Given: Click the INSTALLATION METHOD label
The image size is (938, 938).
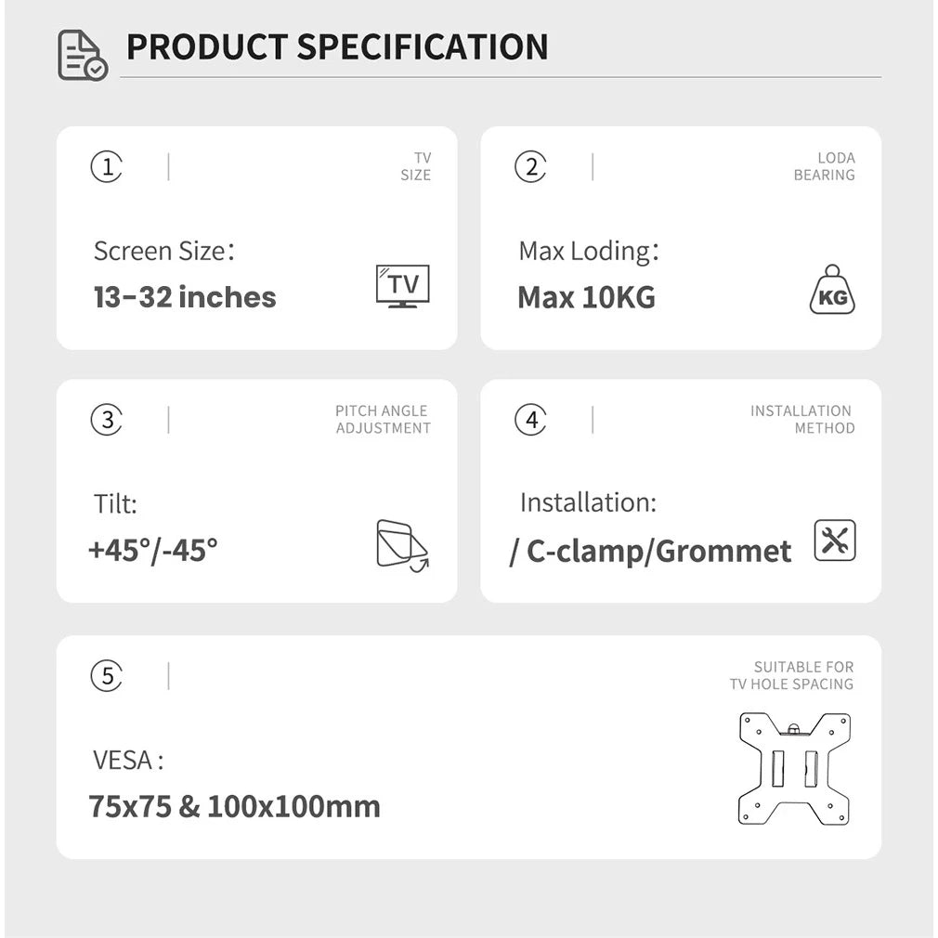Looking at the screenshot, I should (801, 420).
